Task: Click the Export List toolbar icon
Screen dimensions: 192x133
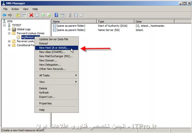Action: tap(49, 15)
